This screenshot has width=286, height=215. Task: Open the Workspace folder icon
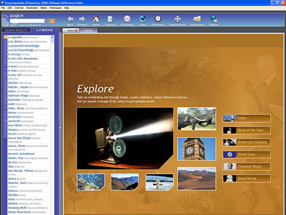tap(197, 20)
